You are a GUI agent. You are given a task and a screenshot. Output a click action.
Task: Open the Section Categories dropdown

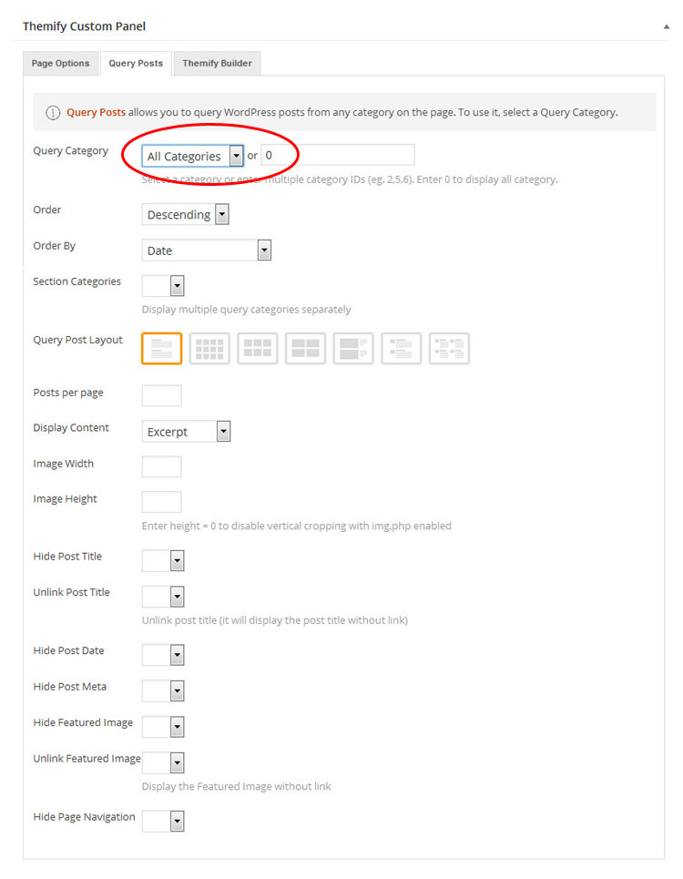(163, 286)
